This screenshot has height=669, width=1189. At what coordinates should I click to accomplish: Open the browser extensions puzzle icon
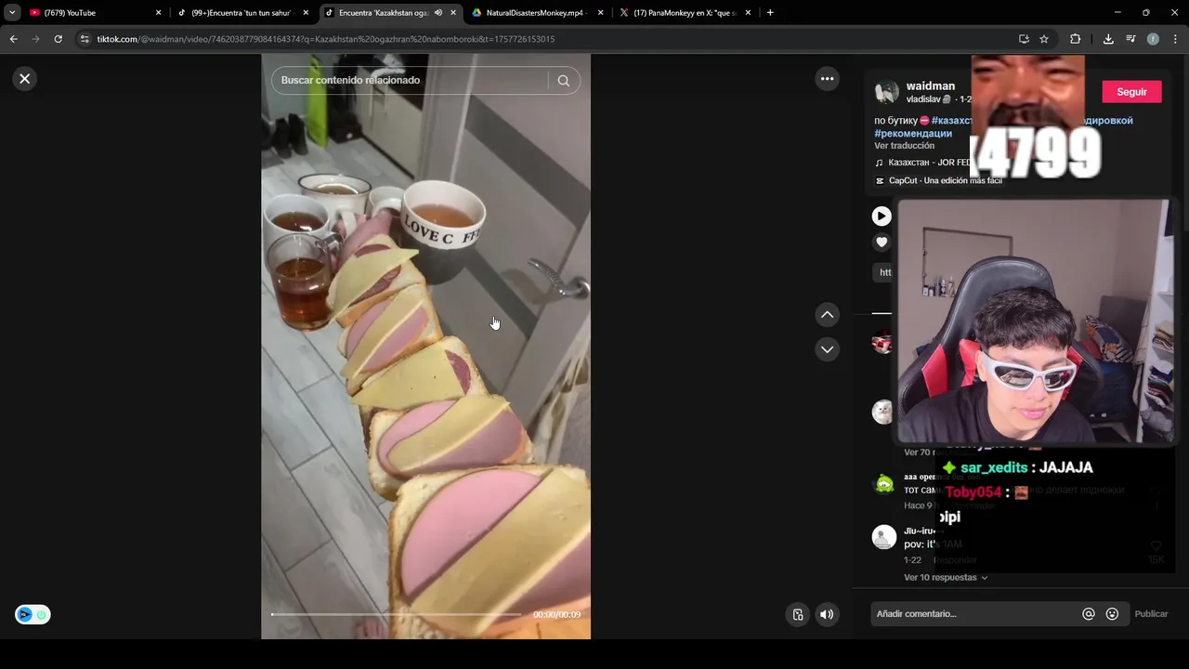[1076, 39]
